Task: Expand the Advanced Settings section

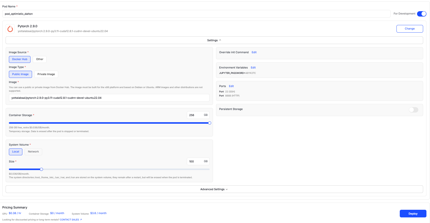Action: [214, 189]
